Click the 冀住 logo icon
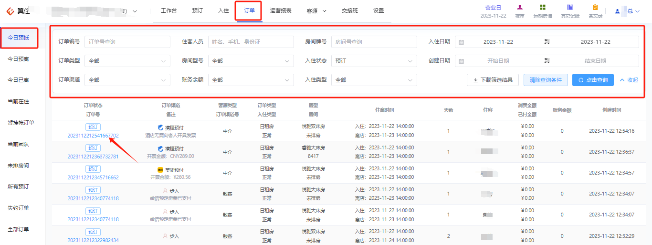The image size is (652, 245). [x=10, y=11]
